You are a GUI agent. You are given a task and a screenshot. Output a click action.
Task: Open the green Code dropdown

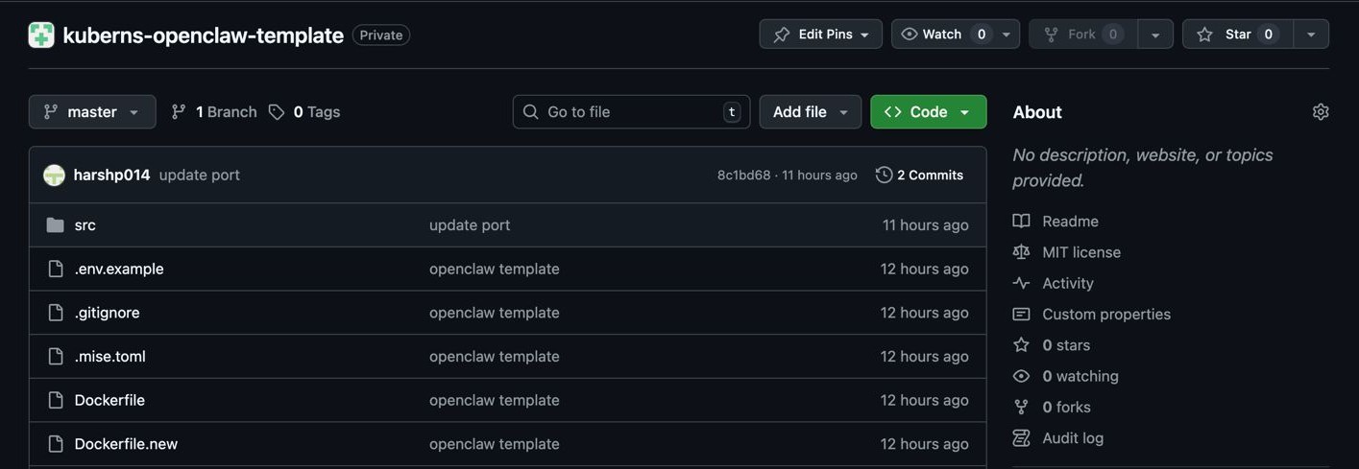928,112
